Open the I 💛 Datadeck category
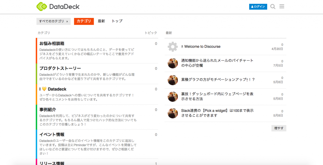The height and width of the screenshot is (165, 323). [x=53, y=89]
